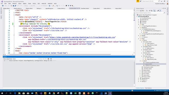Click the Mail taskbar icon
The width and height of the screenshot is (169, 95).
[x=28, y=93]
